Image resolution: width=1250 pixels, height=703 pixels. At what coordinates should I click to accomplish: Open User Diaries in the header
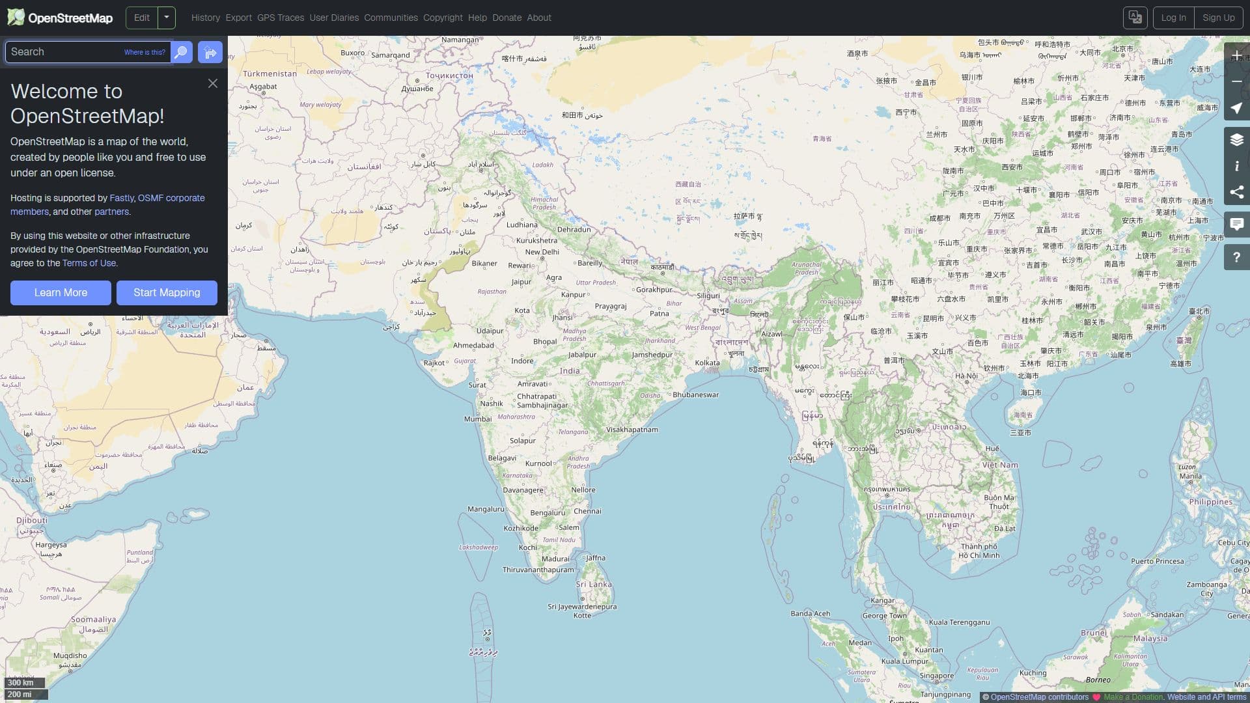(334, 18)
